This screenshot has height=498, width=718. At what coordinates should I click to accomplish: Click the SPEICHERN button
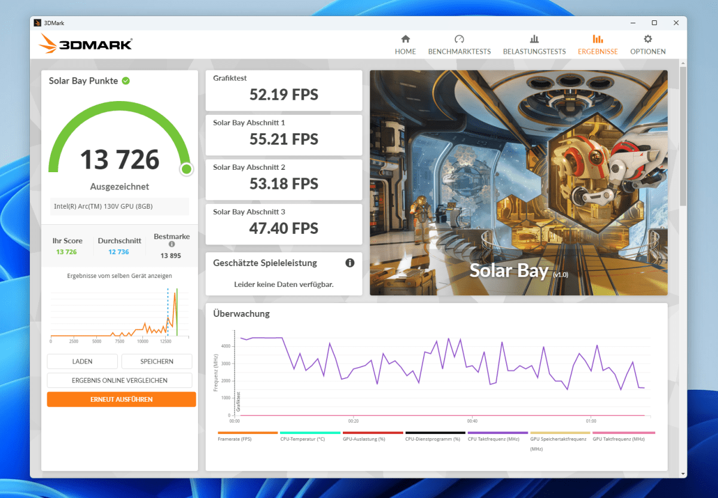(x=157, y=362)
